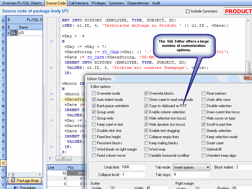
Task: Click the Package Body tab icon
Action: pyautogui.click(x=13, y=180)
